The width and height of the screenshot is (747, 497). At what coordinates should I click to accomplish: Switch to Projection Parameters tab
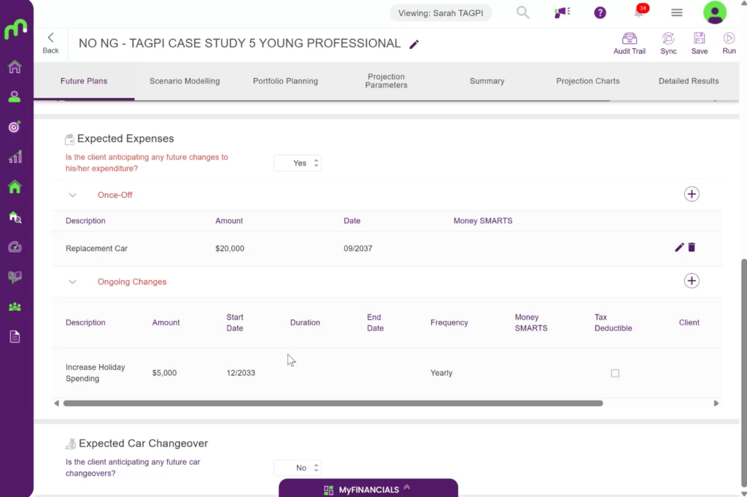387,81
